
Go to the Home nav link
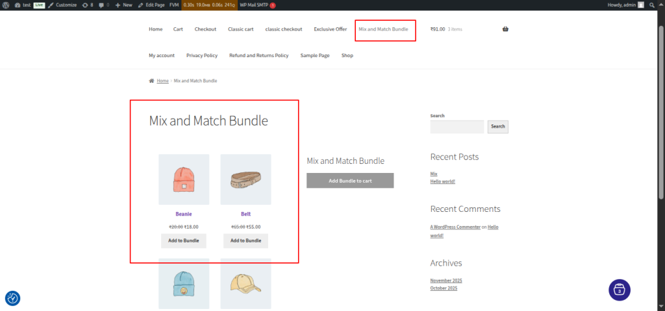(x=156, y=29)
